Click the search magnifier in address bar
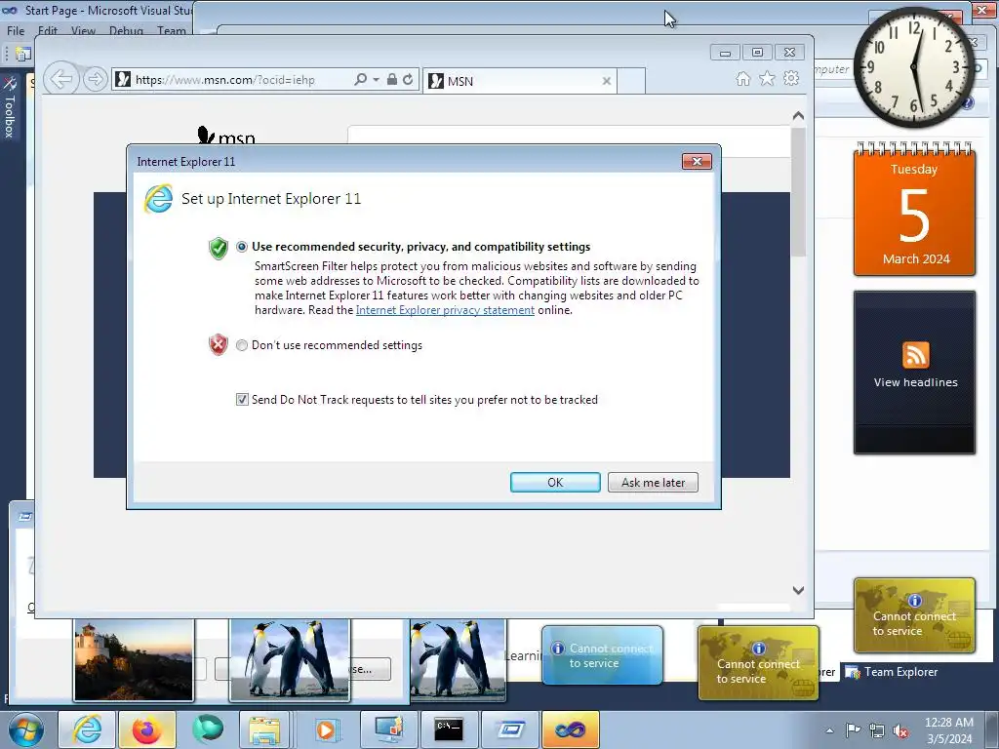Viewport: 999px width, 749px height. point(360,80)
